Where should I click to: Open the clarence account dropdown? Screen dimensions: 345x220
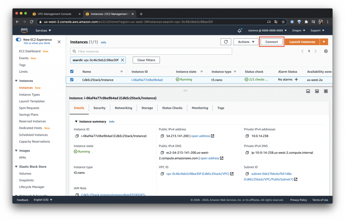pos(267,30)
